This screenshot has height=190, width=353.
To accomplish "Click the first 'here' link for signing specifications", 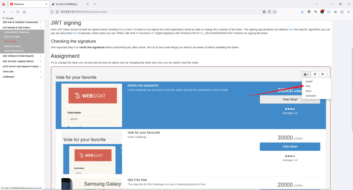I will pyautogui.click(x=291, y=29).
